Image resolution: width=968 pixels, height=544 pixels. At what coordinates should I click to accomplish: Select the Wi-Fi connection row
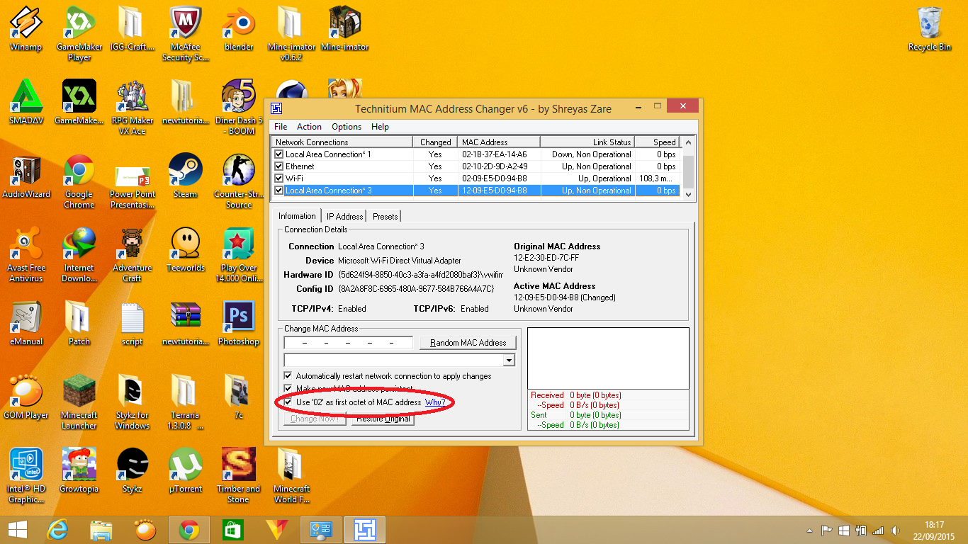(475, 178)
